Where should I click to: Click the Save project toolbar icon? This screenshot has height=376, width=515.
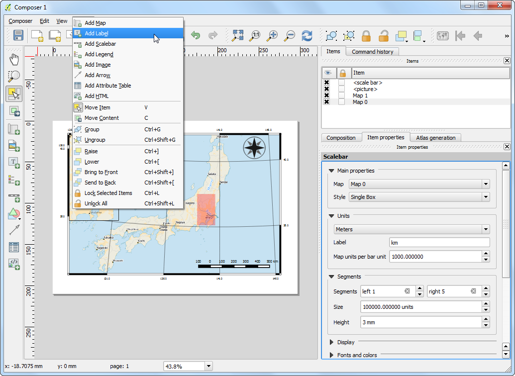[18, 35]
